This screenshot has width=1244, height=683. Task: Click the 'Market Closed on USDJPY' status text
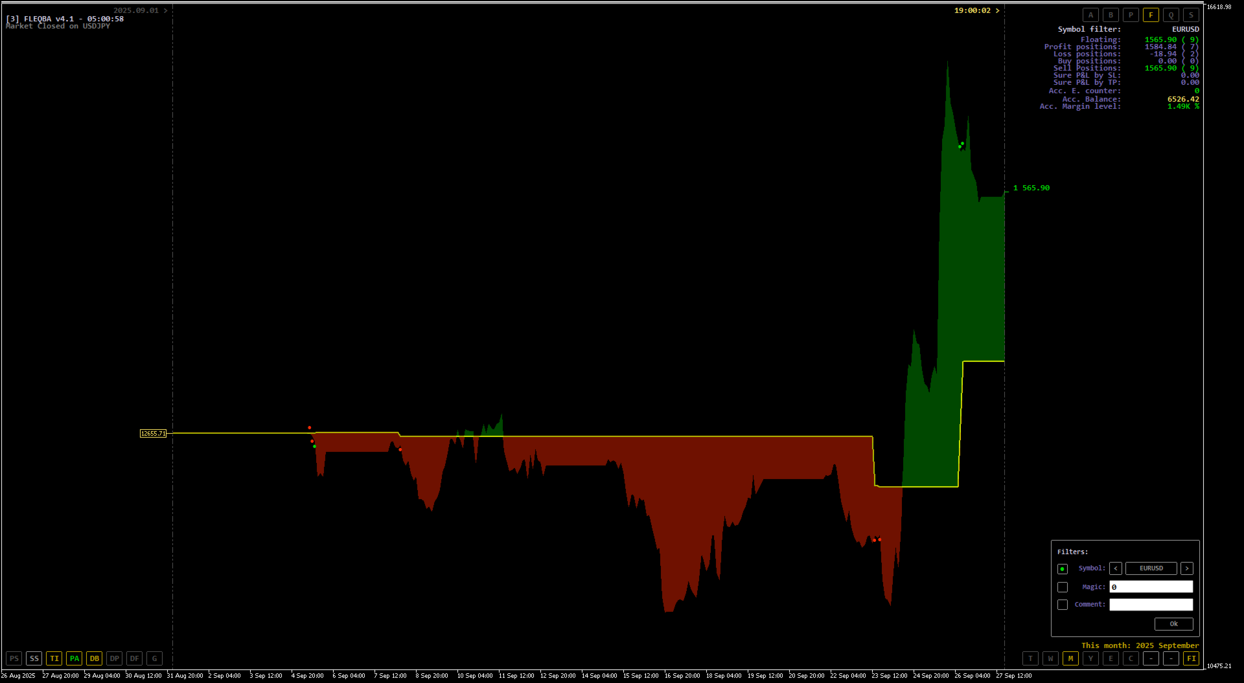(58, 26)
